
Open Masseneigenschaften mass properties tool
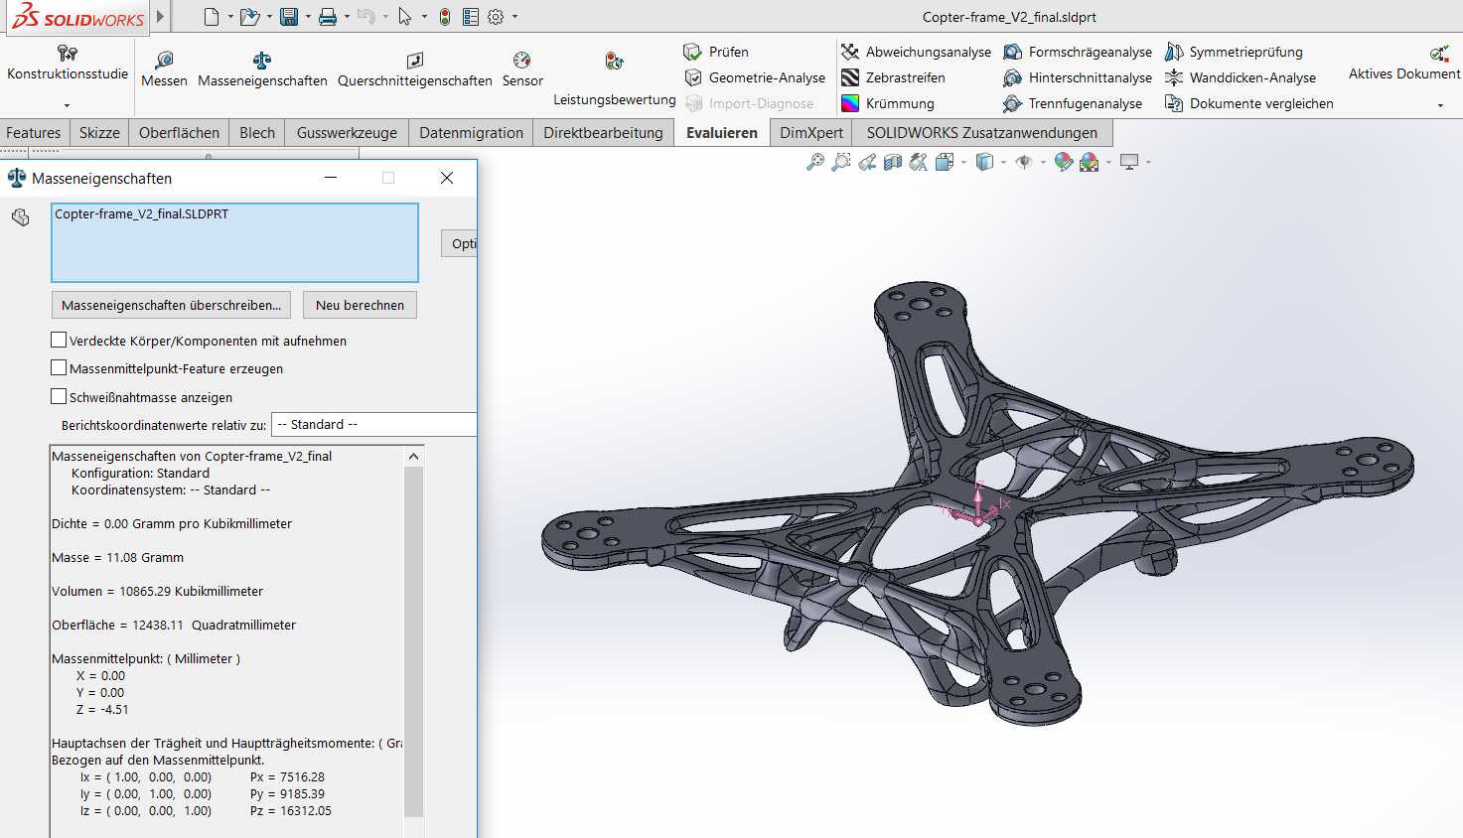pyautogui.click(x=262, y=69)
